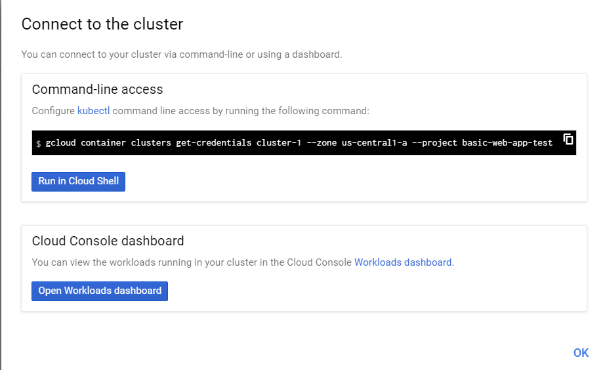Click the Connect to the cluster title
605x370 pixels.
click(x=102, y=25)
